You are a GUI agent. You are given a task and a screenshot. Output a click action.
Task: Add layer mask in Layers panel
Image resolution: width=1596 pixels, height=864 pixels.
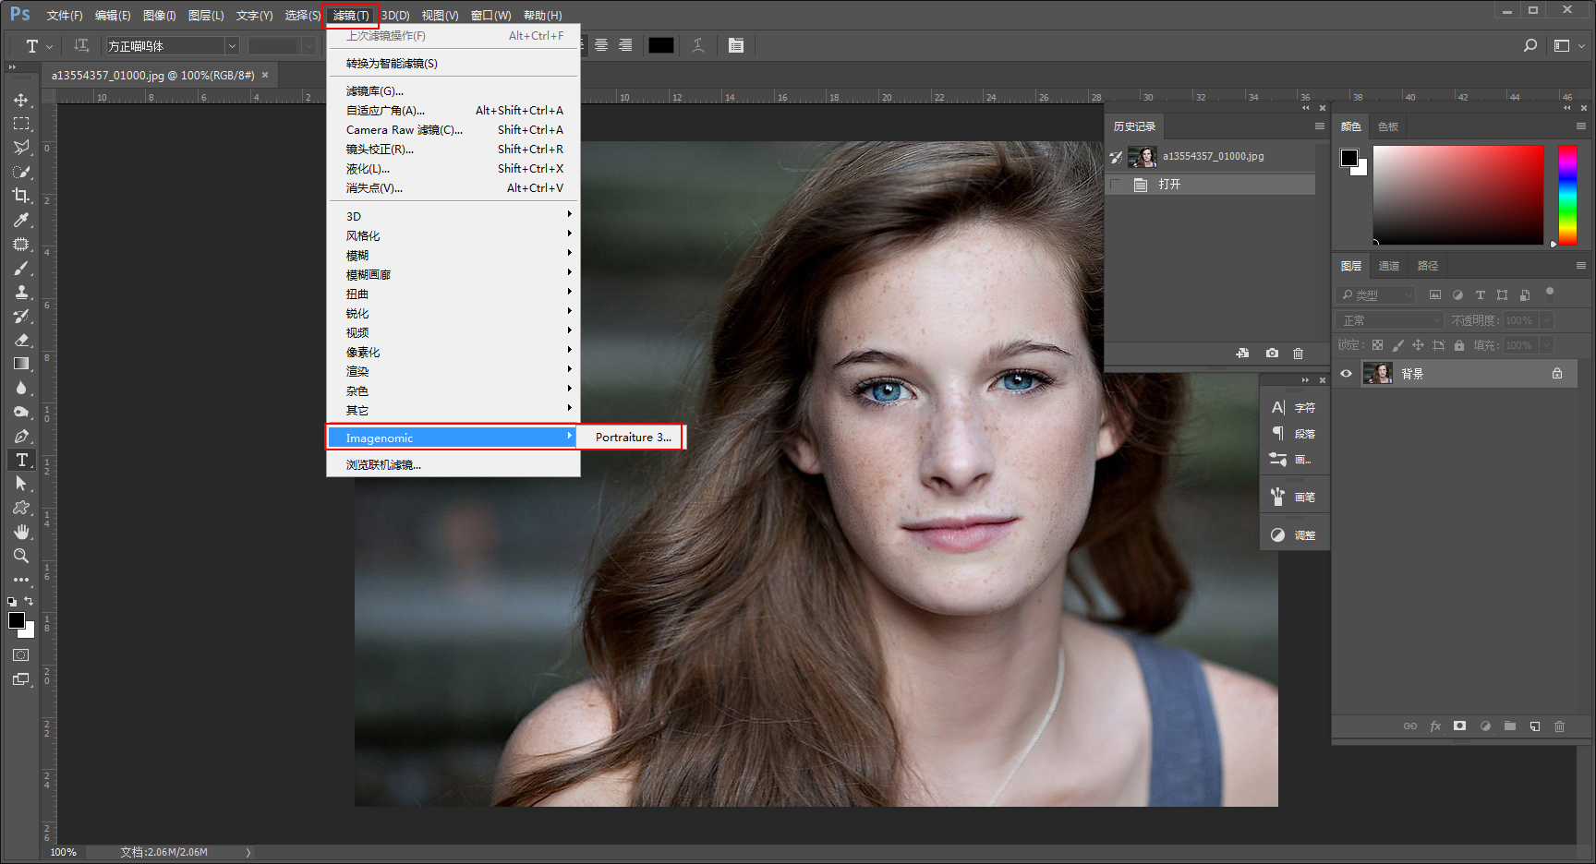click(1460, 726)
